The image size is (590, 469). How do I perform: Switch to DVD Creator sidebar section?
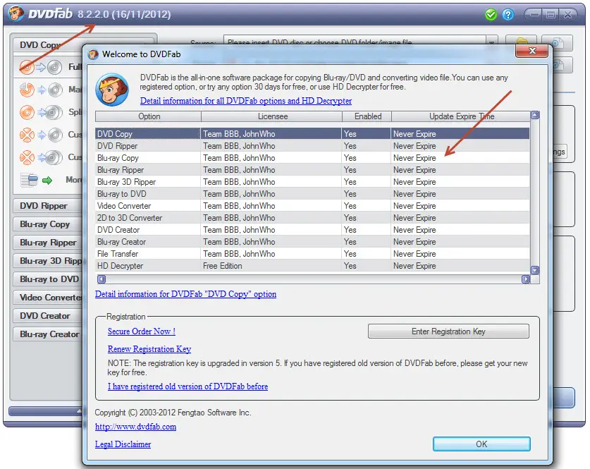[x=47, y=316]
